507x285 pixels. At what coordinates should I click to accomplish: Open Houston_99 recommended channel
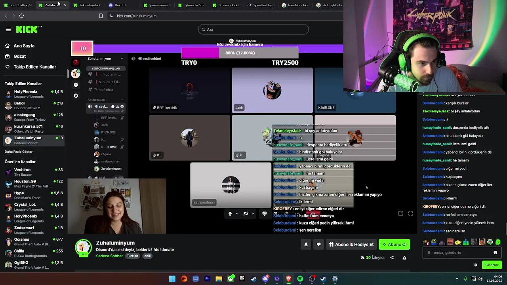pos(34,184)
